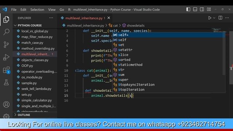Toggle the bottom panel layout
The height and width of the screenshot is (131, 233).
pyautogui.click(x=195, y=9)
